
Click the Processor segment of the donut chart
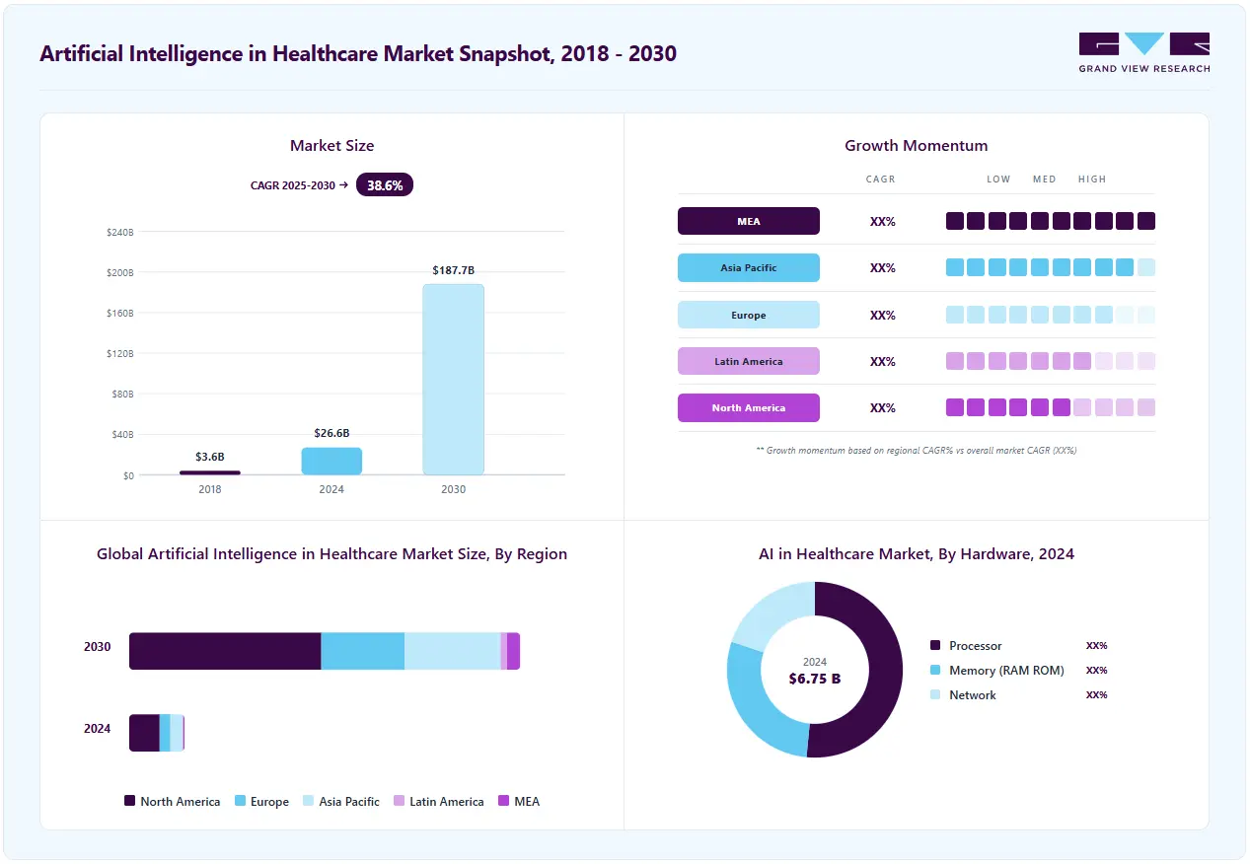click(884, 671)
